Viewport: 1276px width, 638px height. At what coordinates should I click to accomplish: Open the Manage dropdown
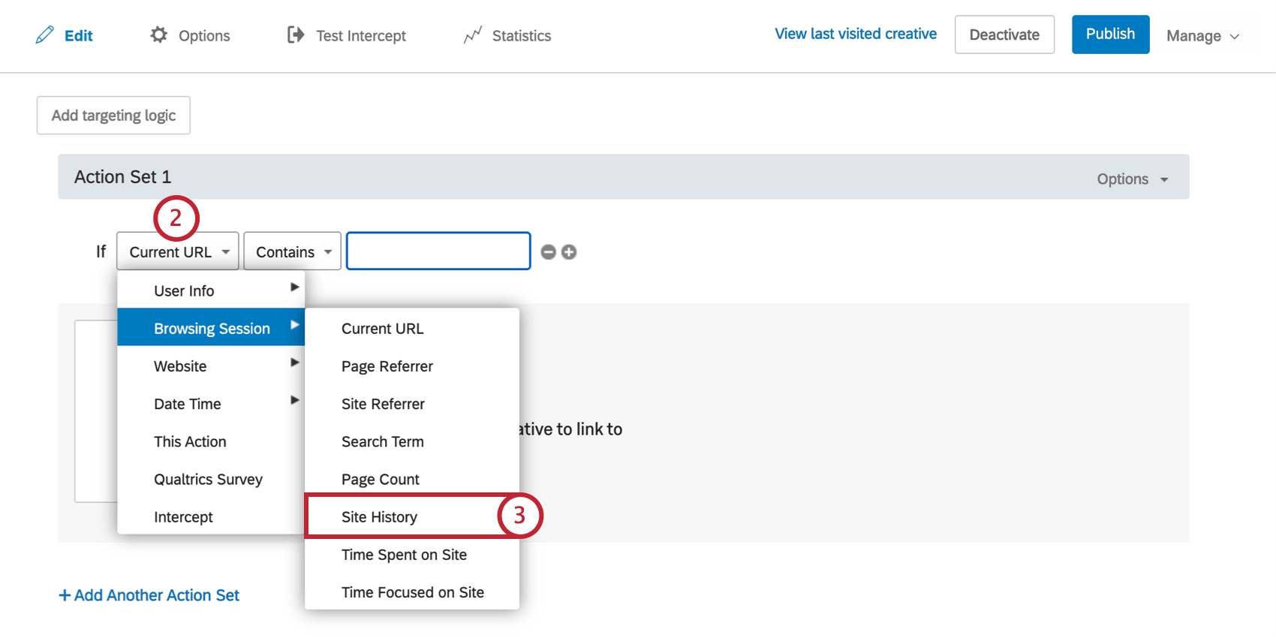(x=1202, y=36)
